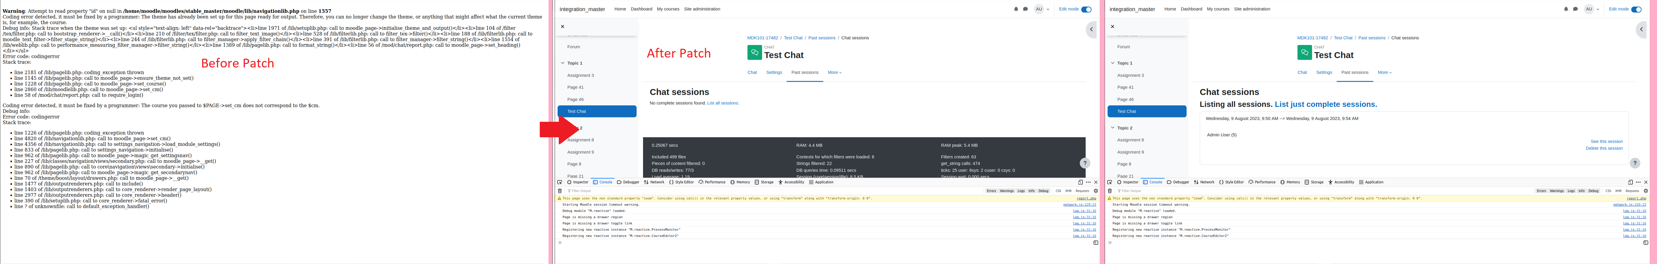Collapse Topic 1 section in After Patch course index
Screen dimensions: 1657x264
coord(563,63)
